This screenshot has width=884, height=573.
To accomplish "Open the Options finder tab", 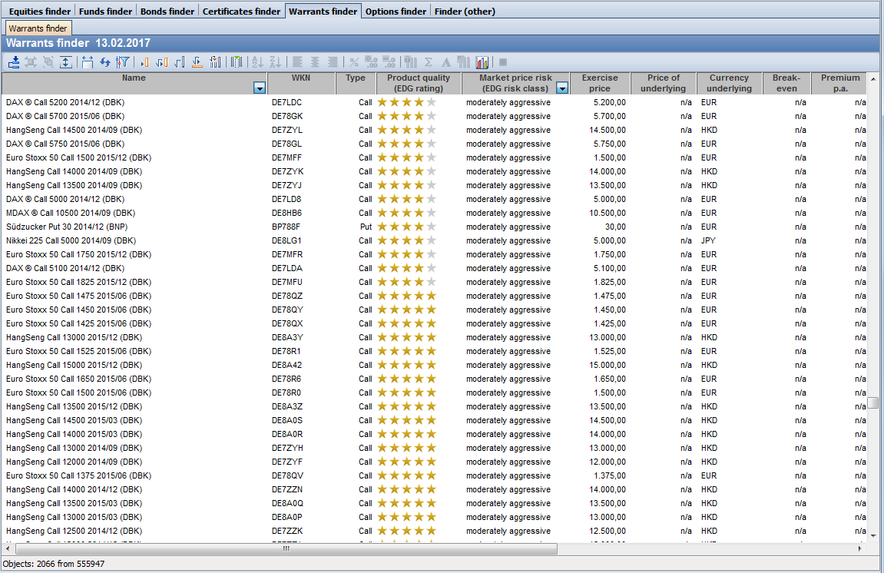I will pyautogui.click(x=396, y=12).
